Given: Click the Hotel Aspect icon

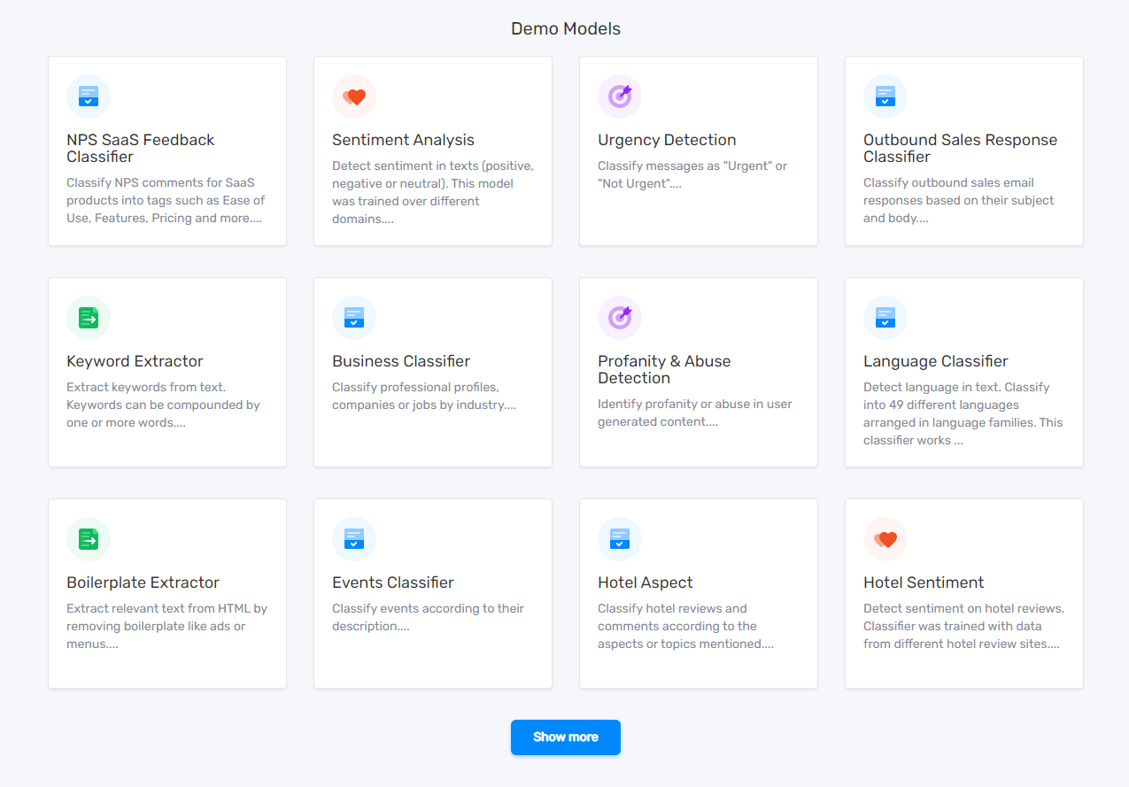Looking at the screenshot, I should pyautogui.click(x=620, y=539).
